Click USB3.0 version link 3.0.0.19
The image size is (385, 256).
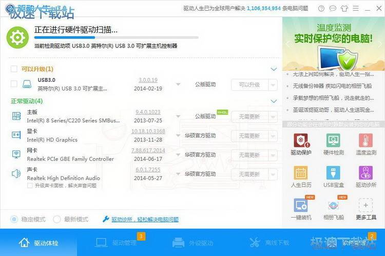click(148, 80)
